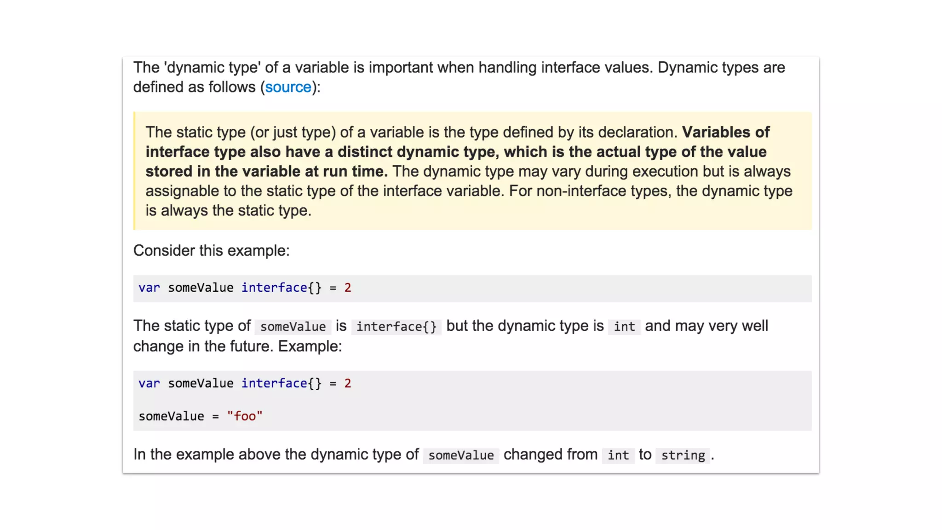The width and height of the screenshot is (942, 530).
Task: Click the inline 'interface{}' code snippet
Action: (396, 327)
